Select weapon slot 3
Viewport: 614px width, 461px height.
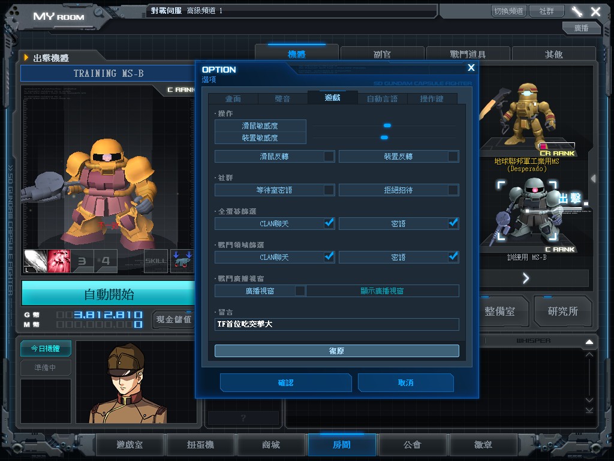[82, 261]
